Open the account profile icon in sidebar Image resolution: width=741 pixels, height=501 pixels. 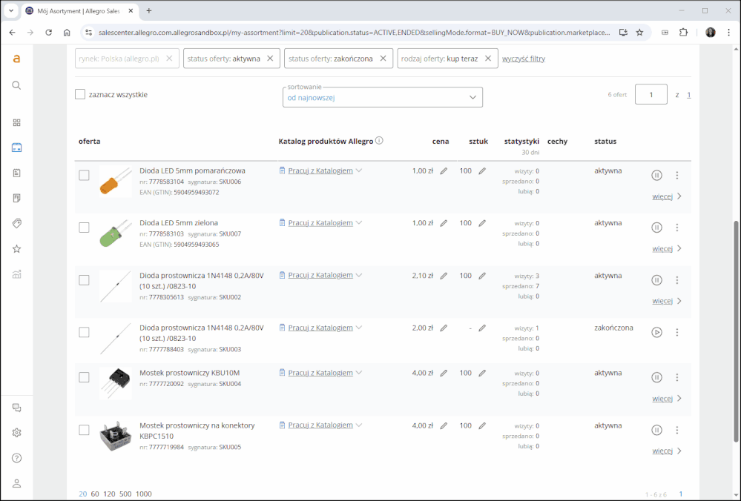click(16, 483)
